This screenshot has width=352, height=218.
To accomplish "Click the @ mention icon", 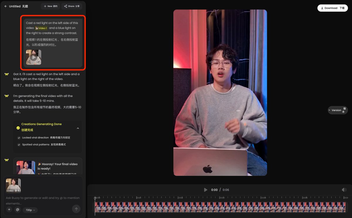I will 18,210.
